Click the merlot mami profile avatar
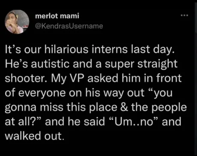This screenshot has height=156, width=197. pos(17,22)
